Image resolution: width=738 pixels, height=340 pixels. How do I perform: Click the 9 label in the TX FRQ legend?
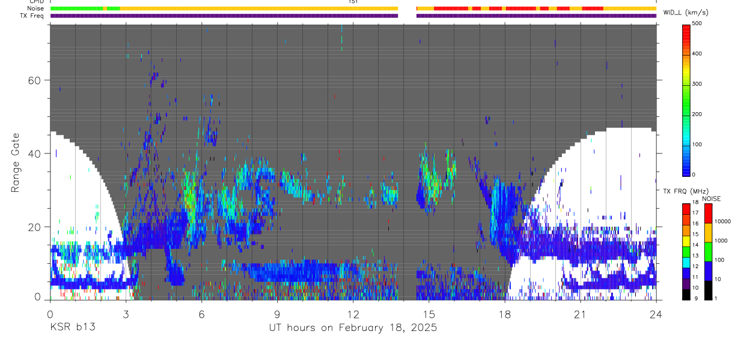pos(695,299)
